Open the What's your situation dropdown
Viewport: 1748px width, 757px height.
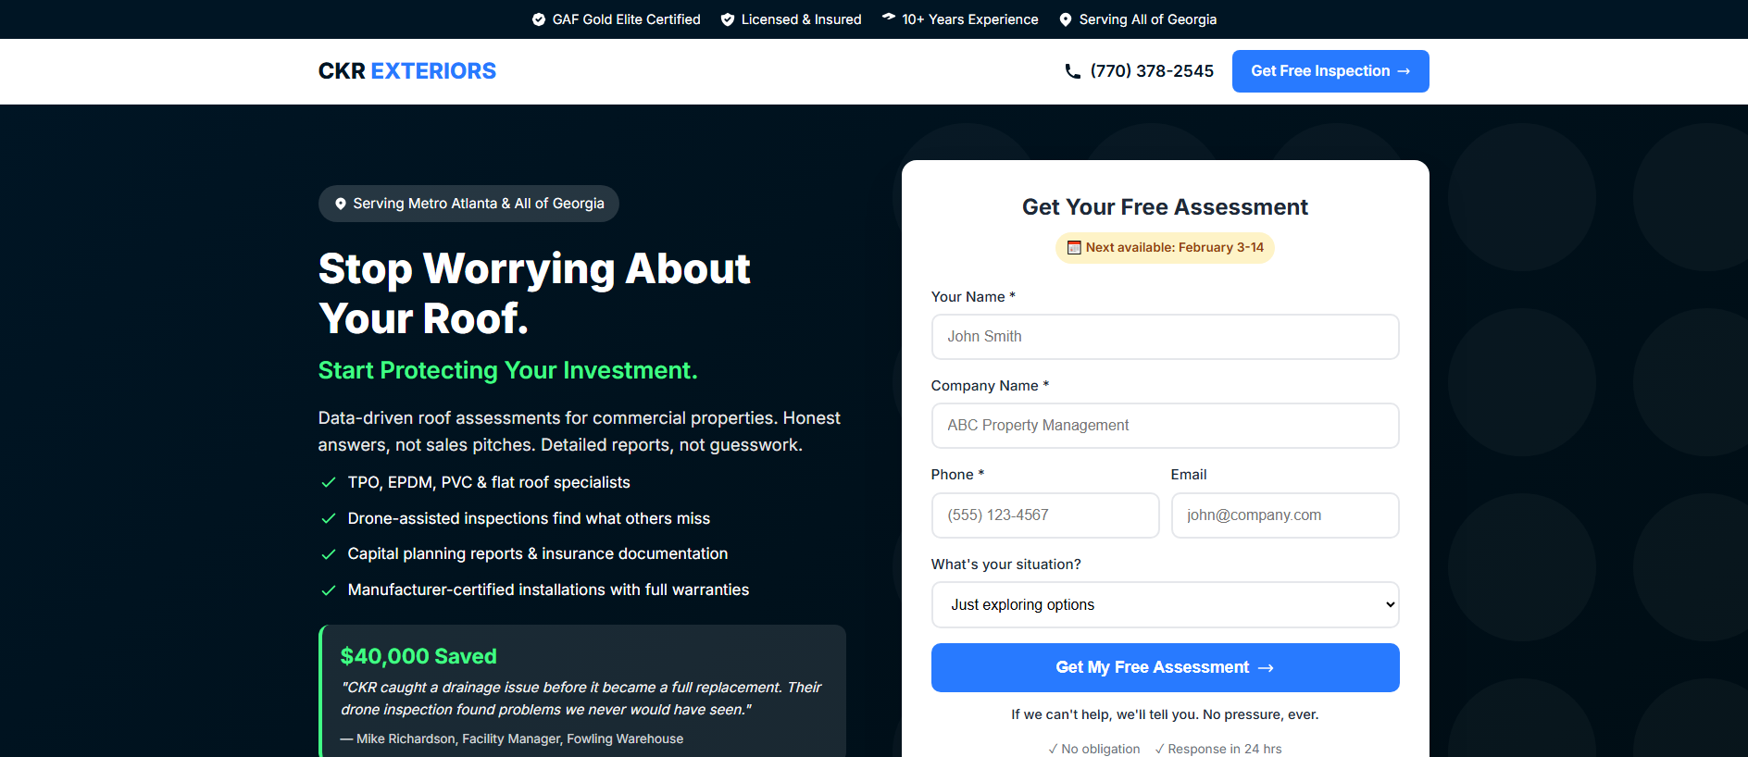1165,604
